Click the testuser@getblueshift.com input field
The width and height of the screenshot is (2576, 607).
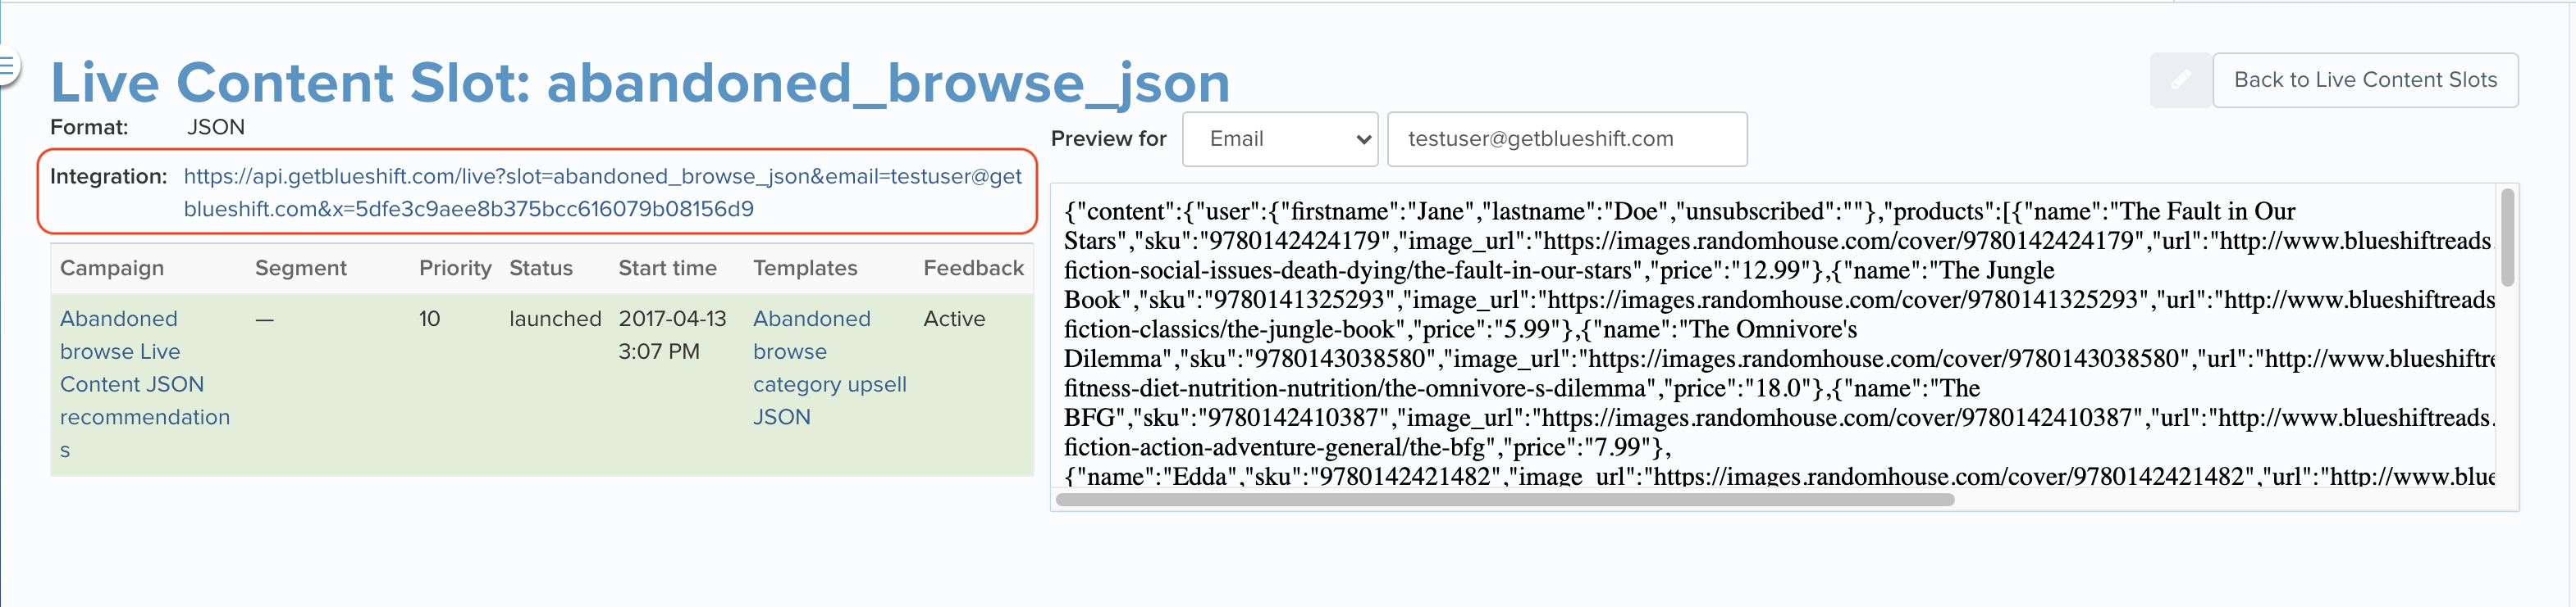pyautogui.click(x=1567, y=138)
